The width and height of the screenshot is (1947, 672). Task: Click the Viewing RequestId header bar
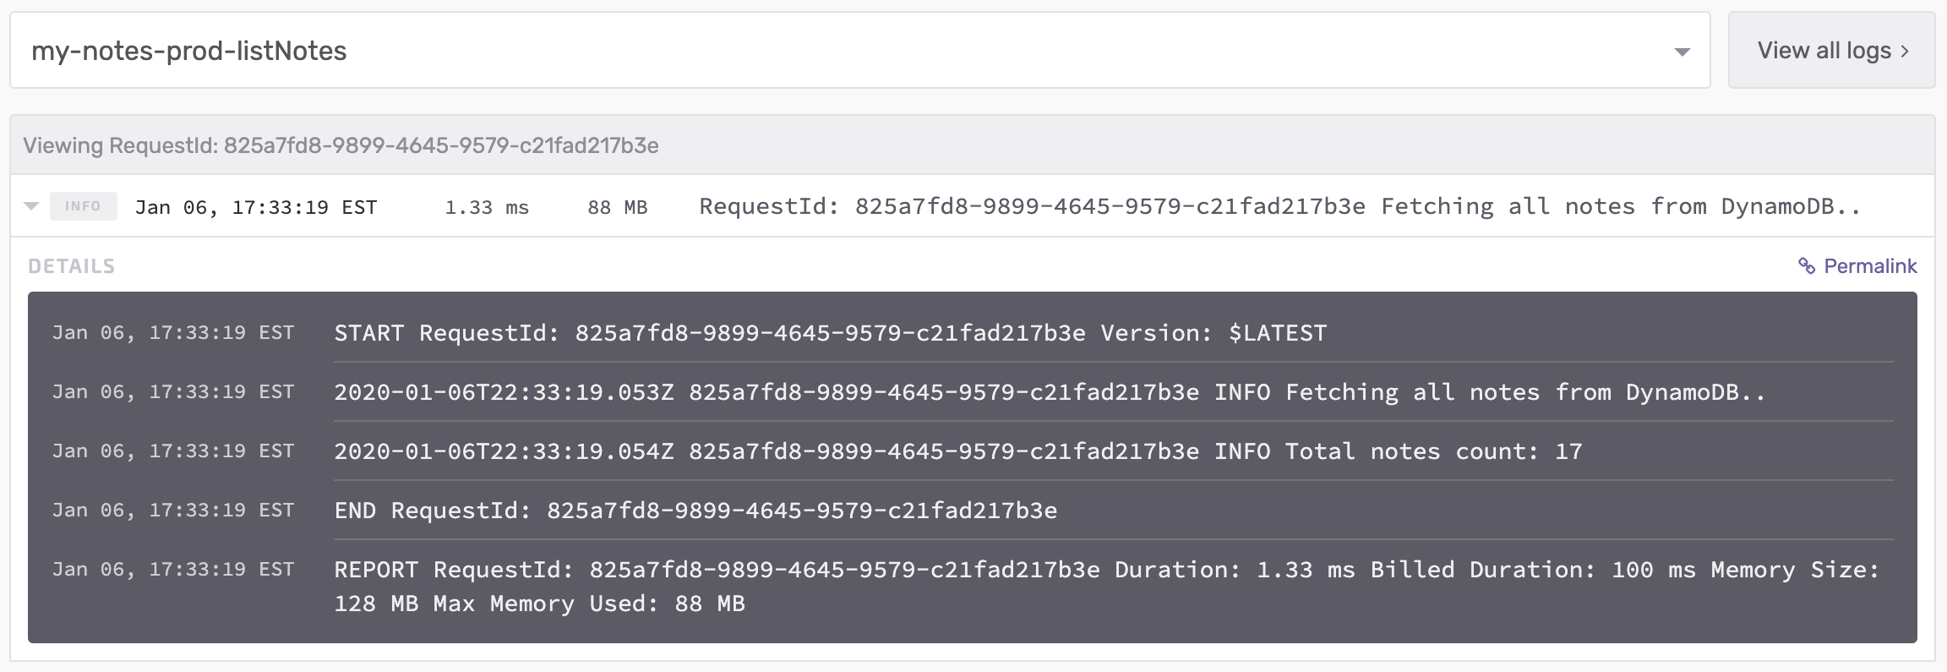click(x=341, y=145)
